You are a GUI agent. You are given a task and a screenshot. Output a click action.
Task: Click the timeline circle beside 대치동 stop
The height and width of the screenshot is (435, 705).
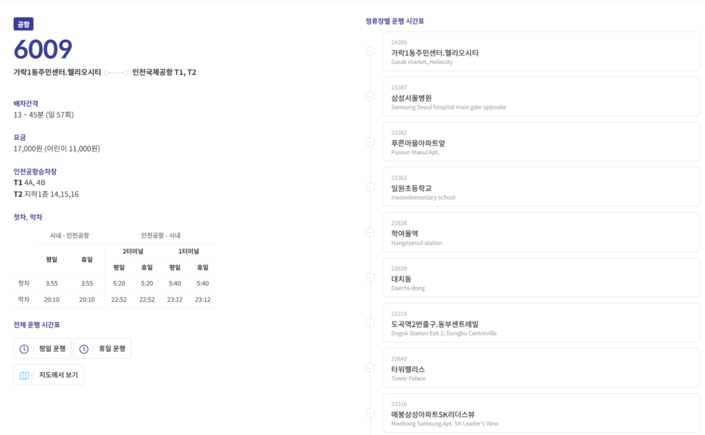(x=370, y=277)
